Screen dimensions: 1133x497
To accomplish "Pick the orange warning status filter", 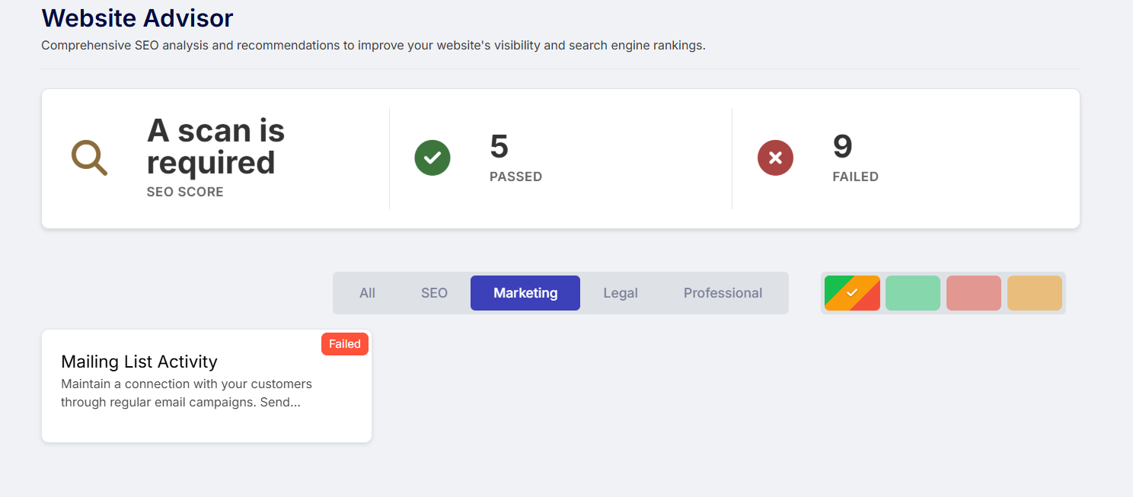I will [x=1034, y=293].
